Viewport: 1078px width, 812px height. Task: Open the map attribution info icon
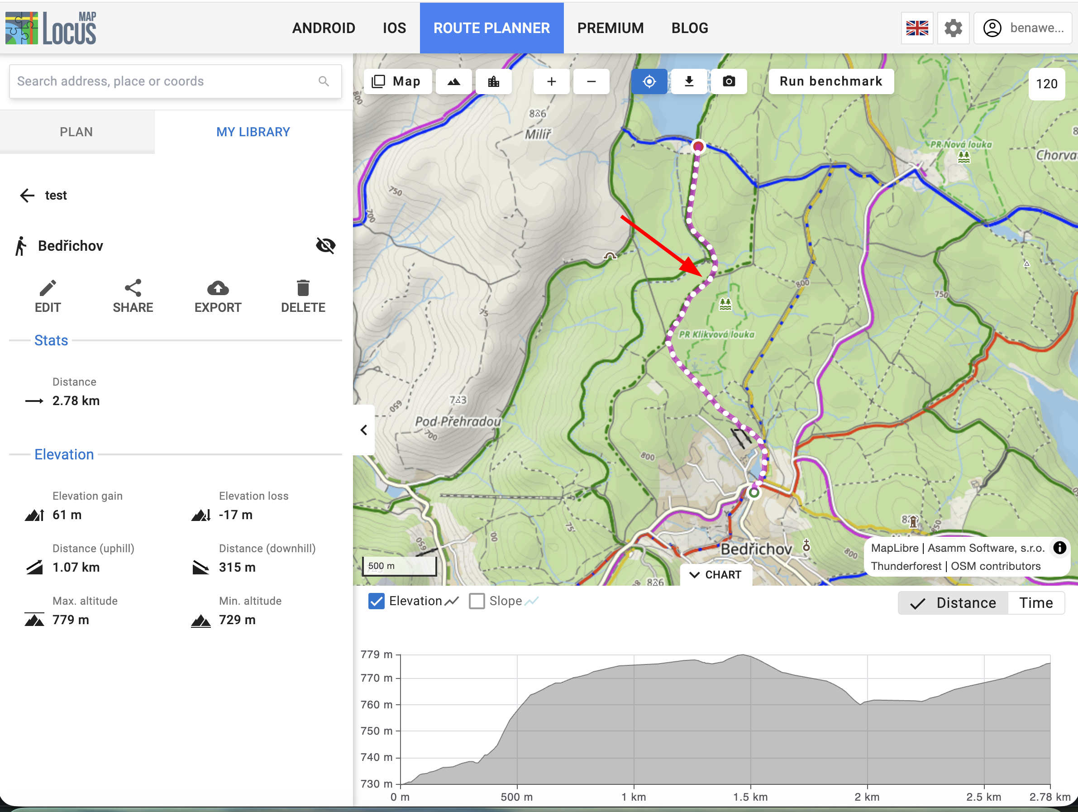(1059, 548)
